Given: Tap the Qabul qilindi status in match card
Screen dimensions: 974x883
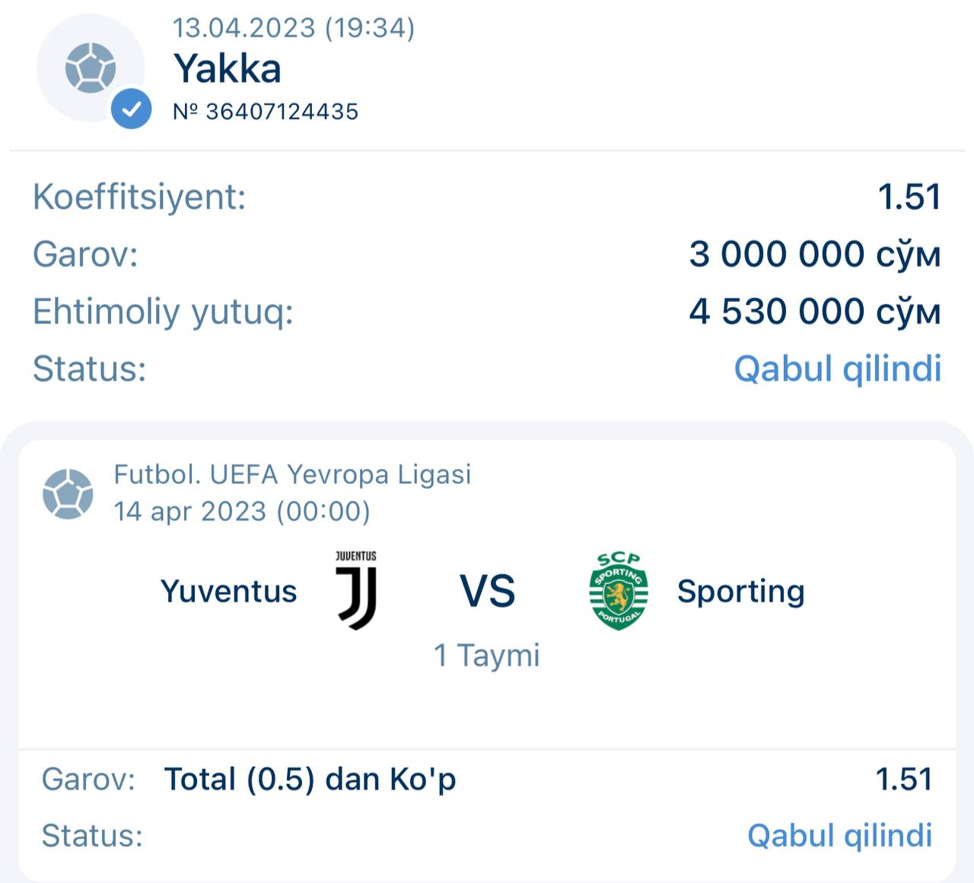Looking at the screenshot, I should click(x=839, y=835).
